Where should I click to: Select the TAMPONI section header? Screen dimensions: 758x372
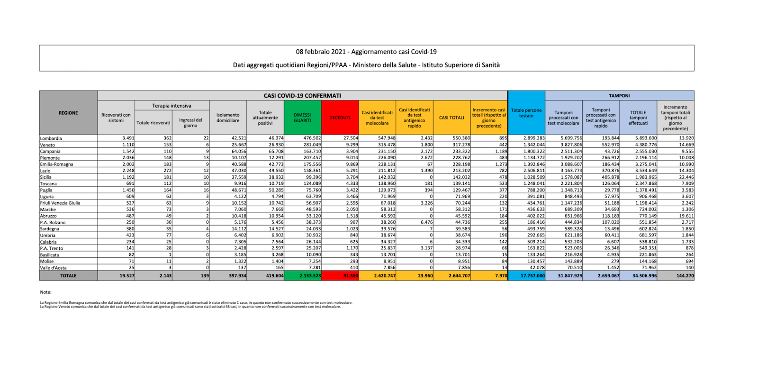pos(619,96)
